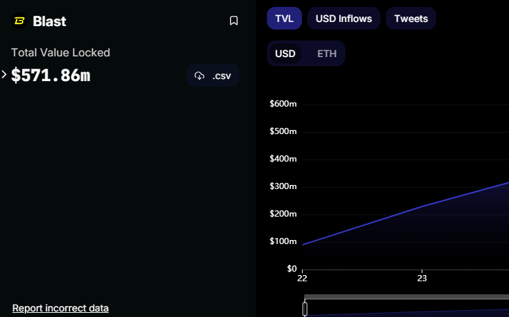Click the Blast logo icon

pos(19,21)
